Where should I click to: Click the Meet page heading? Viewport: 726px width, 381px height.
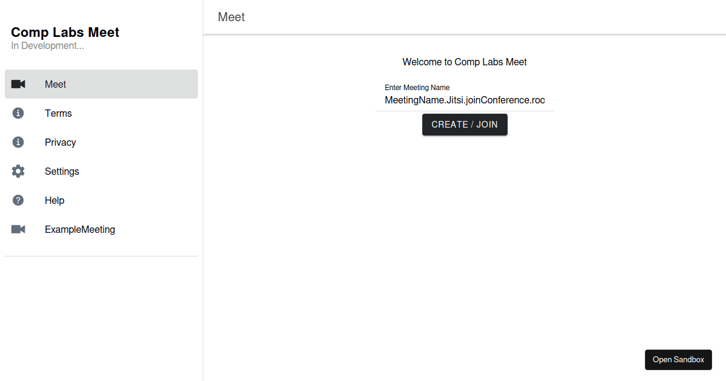[231, 17]
